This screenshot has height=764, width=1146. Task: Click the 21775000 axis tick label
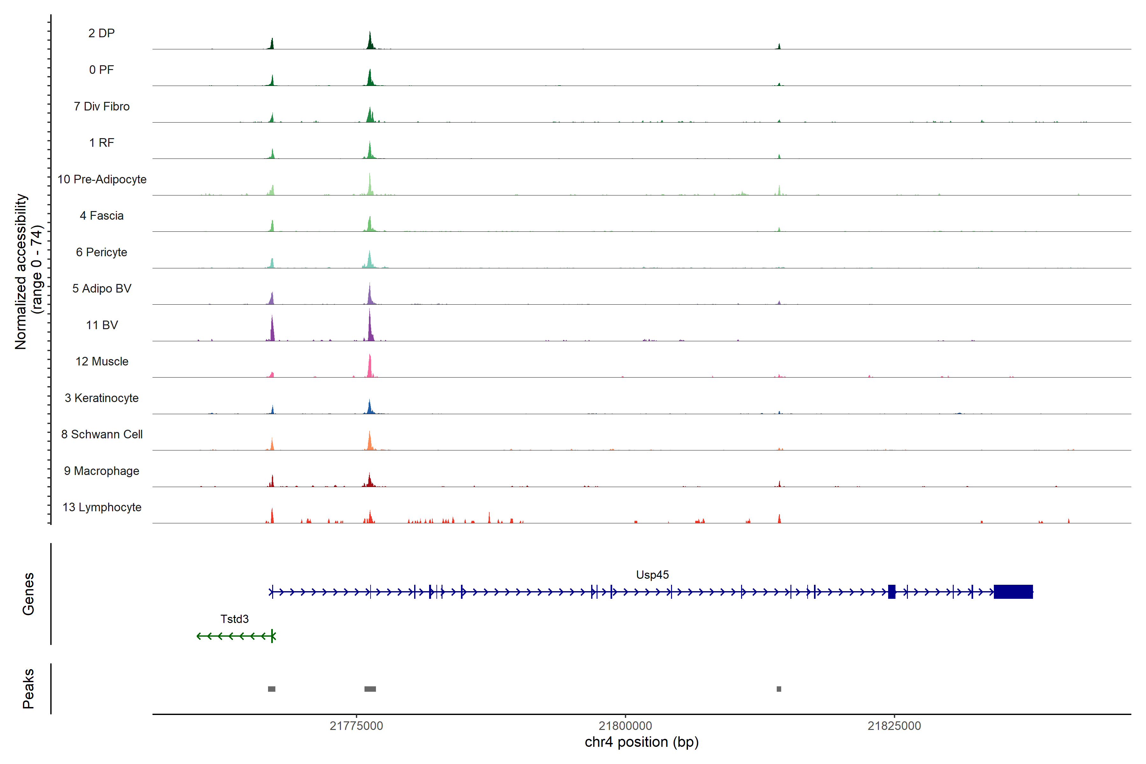[x=356, y=725]
